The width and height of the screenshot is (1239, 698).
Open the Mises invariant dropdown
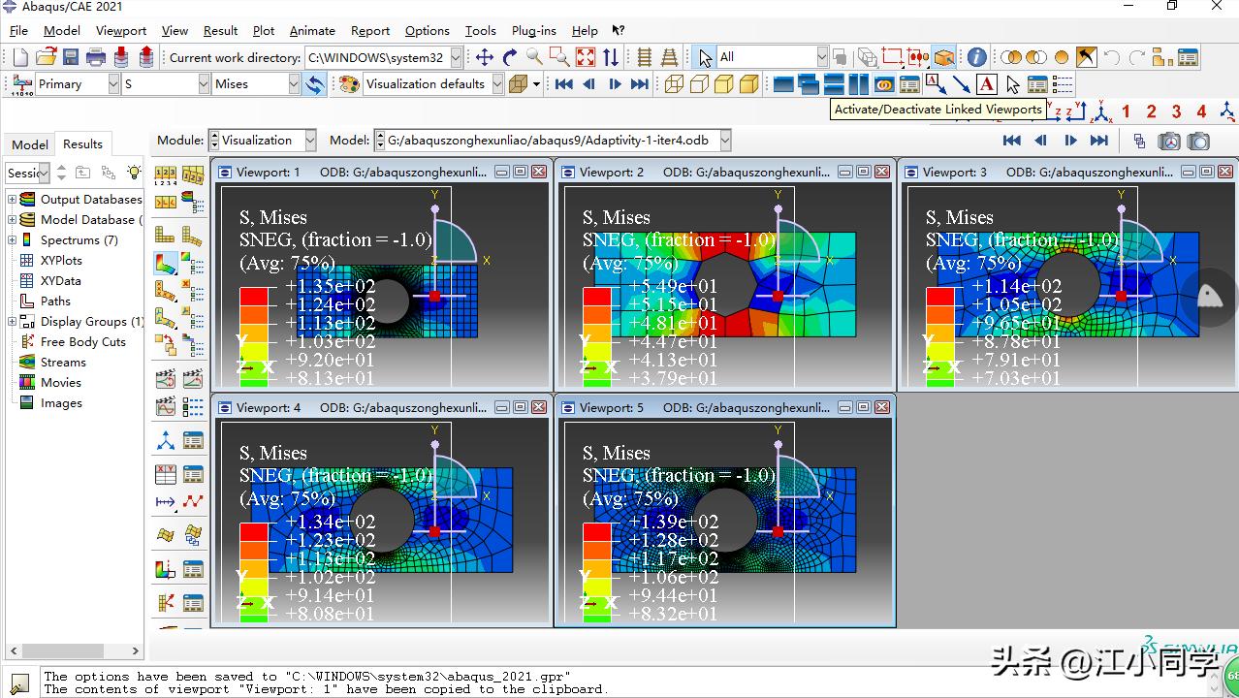[x=293, y=84]
